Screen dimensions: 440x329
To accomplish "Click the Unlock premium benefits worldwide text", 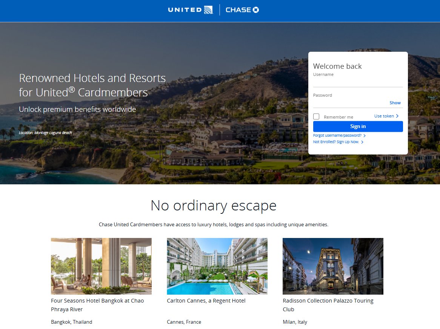I will [77, 109].
